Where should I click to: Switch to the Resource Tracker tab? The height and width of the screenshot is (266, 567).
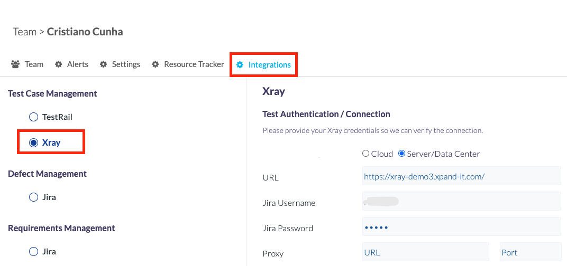pos(194,64)
